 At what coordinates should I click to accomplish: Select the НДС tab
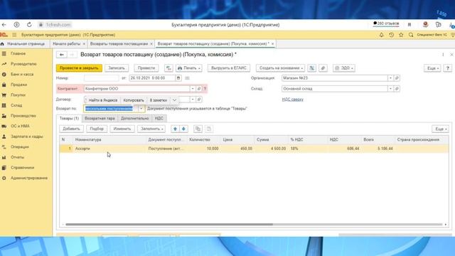pyautogui.click(x=159, y=119)
